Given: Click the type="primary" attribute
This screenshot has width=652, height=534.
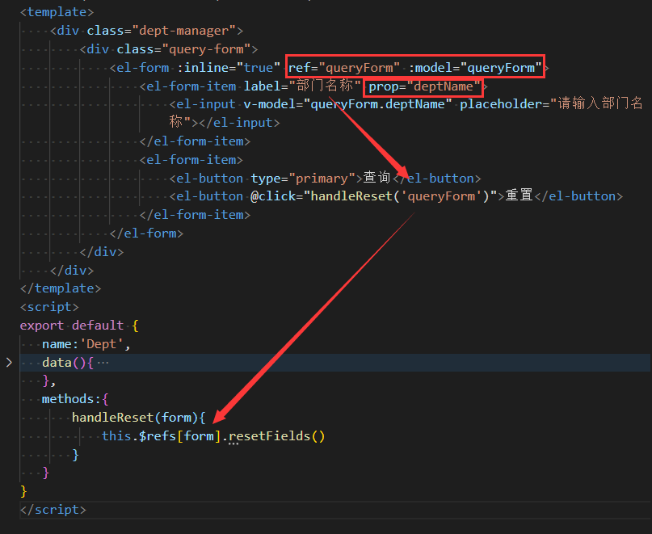Looking at the screenshot, I should click(x=303, y=179).
